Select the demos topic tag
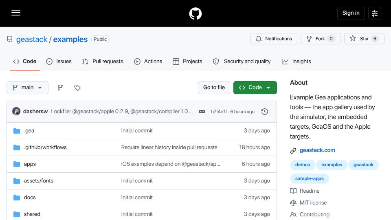 point(303,165)
